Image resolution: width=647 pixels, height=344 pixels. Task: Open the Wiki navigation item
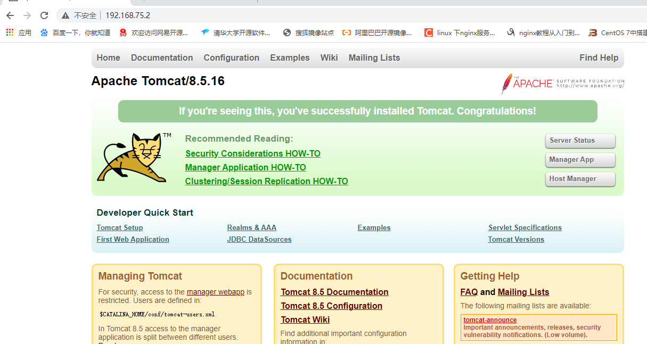[x=329, y=58]
